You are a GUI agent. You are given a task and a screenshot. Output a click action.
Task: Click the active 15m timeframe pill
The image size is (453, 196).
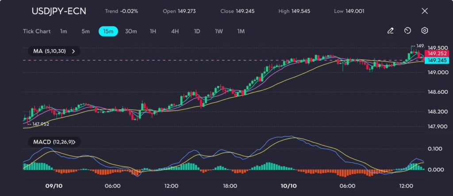tap(108, 31)
